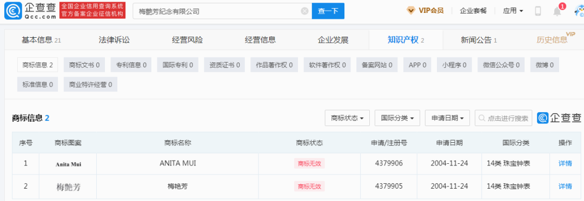584x201 pixels.
Task: Select the 国际专利 0 sub-tab
Action: [178, 65]
